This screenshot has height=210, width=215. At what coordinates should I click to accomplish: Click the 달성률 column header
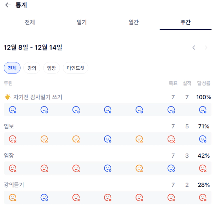click(204, 83)
